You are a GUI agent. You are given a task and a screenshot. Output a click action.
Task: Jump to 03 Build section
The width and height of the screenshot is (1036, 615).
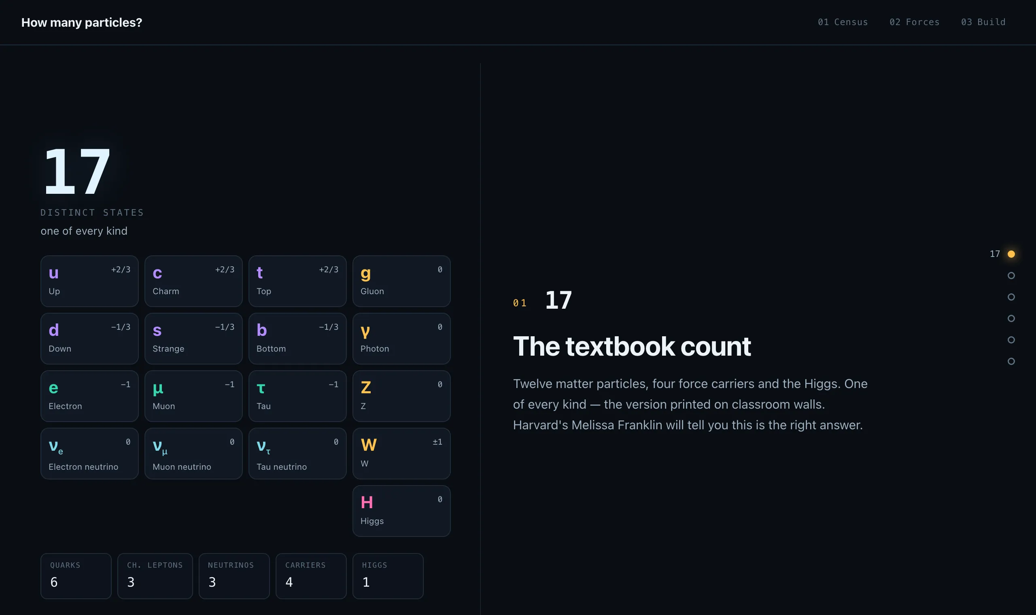coord(983,22)
